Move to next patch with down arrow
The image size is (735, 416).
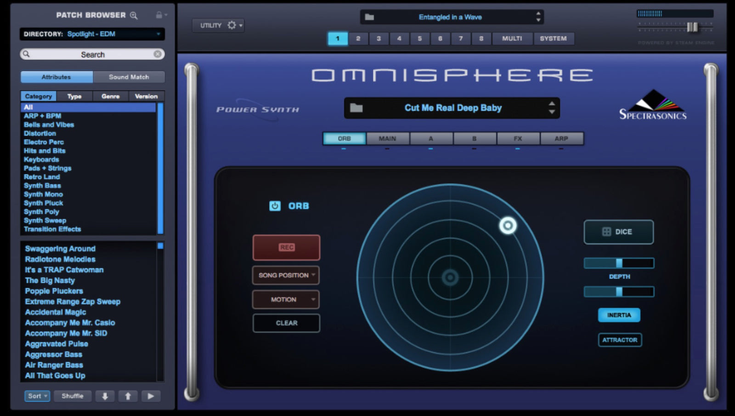tap(105, 396)
